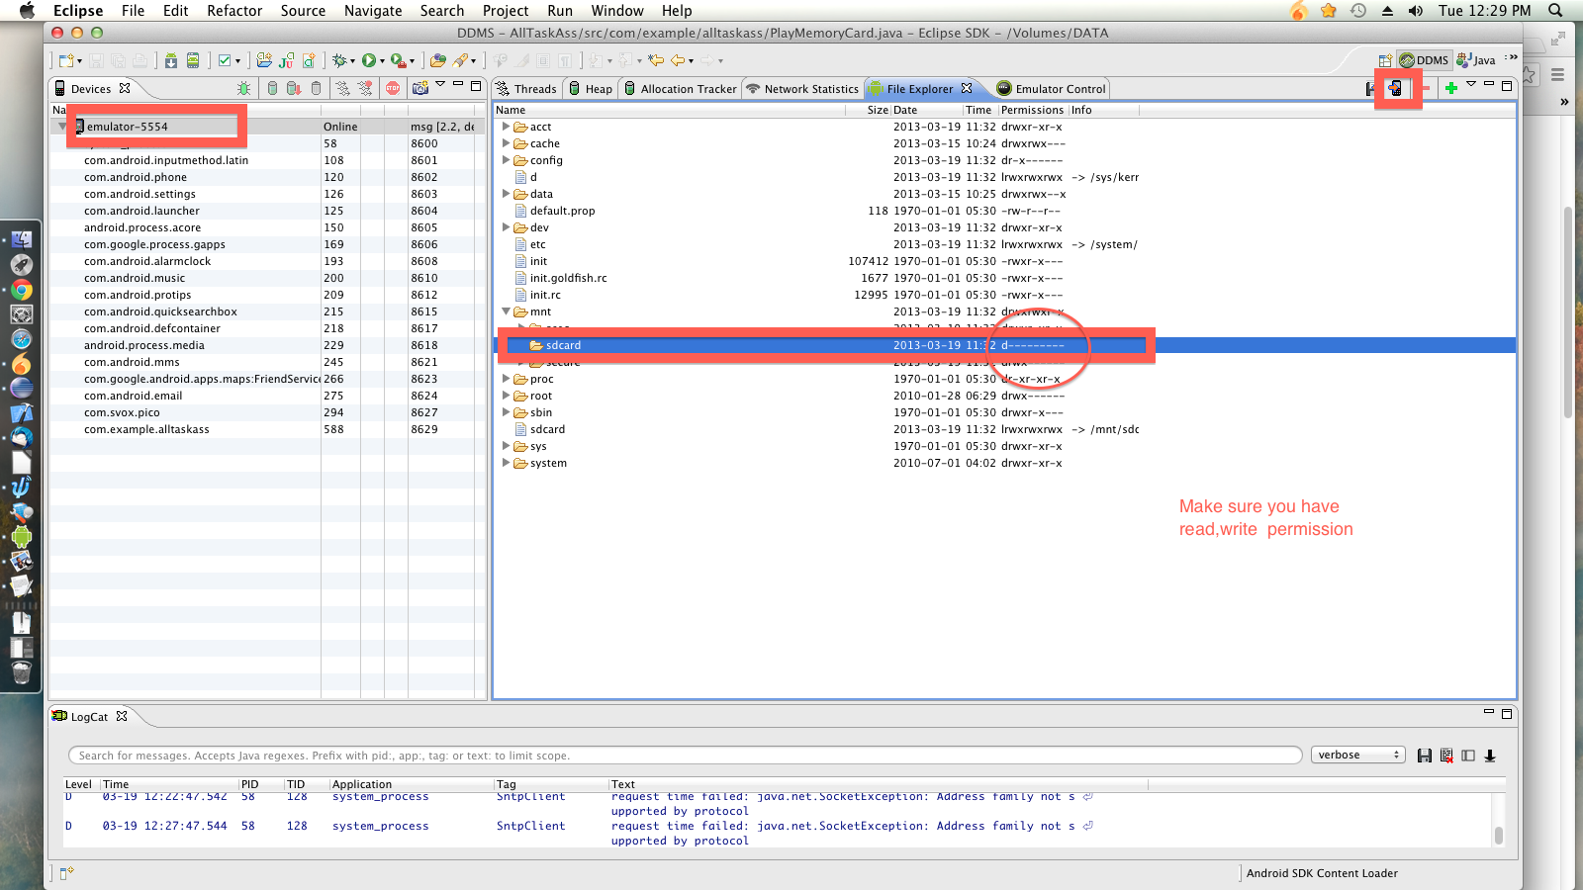Select the default.prop file
The image size is (1583, 890).
(x=562, y=211)
